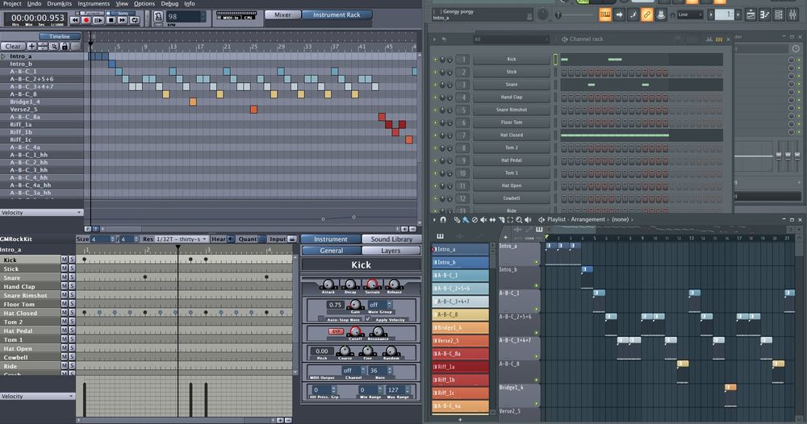This screenshot has height=424, width=807.
Task: Click the play/pause transport button
Action: 98,20
